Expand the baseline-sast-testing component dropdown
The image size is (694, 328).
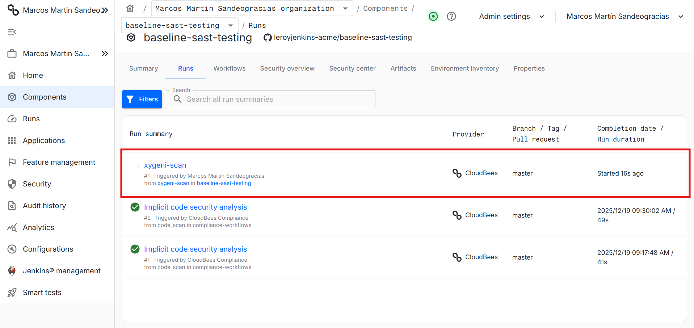point(231,25)
